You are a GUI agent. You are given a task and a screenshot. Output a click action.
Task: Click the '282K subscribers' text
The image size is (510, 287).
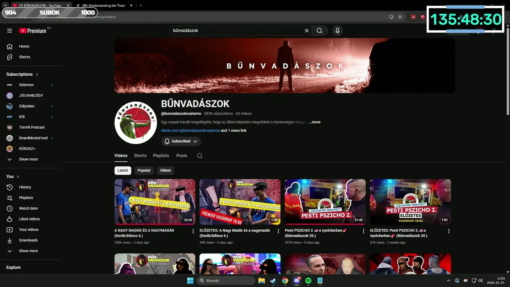(218, 114)
